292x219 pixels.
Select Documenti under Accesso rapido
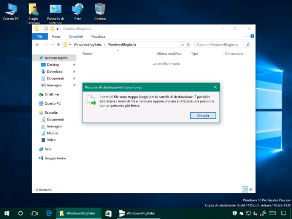(x=54, y=78)
